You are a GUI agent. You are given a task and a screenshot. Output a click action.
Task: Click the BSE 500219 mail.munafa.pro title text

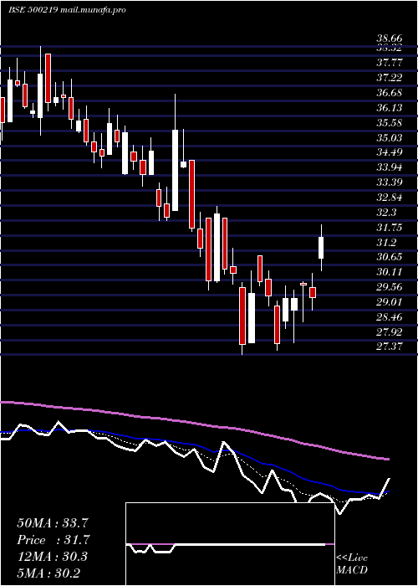point(67,10)
